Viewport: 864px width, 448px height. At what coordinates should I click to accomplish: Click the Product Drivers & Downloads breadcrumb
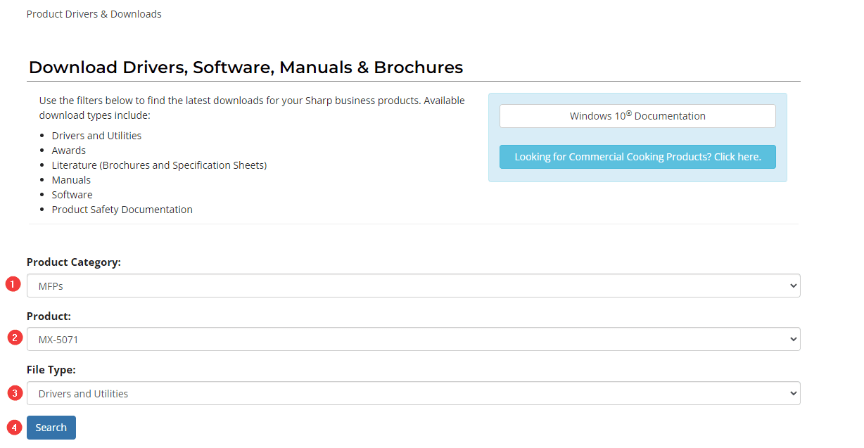pos(94,14)
